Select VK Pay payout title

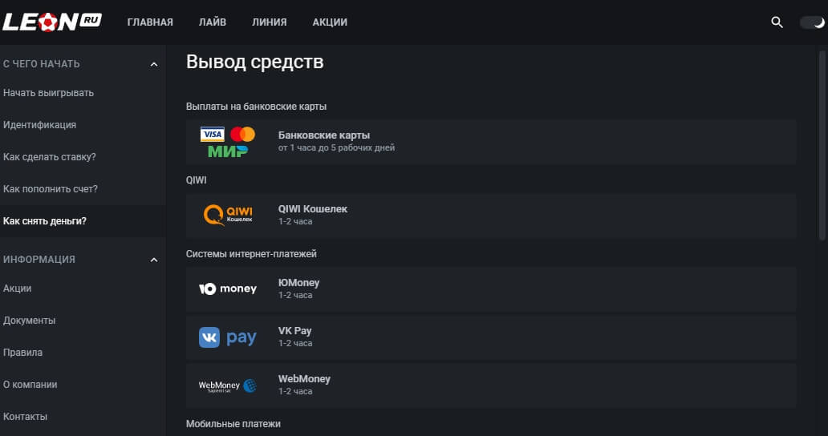click(294, 330)
